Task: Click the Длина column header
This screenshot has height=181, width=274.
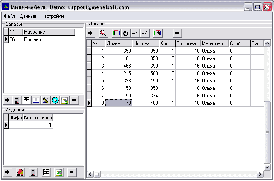Action: click(x=118, y=43)
